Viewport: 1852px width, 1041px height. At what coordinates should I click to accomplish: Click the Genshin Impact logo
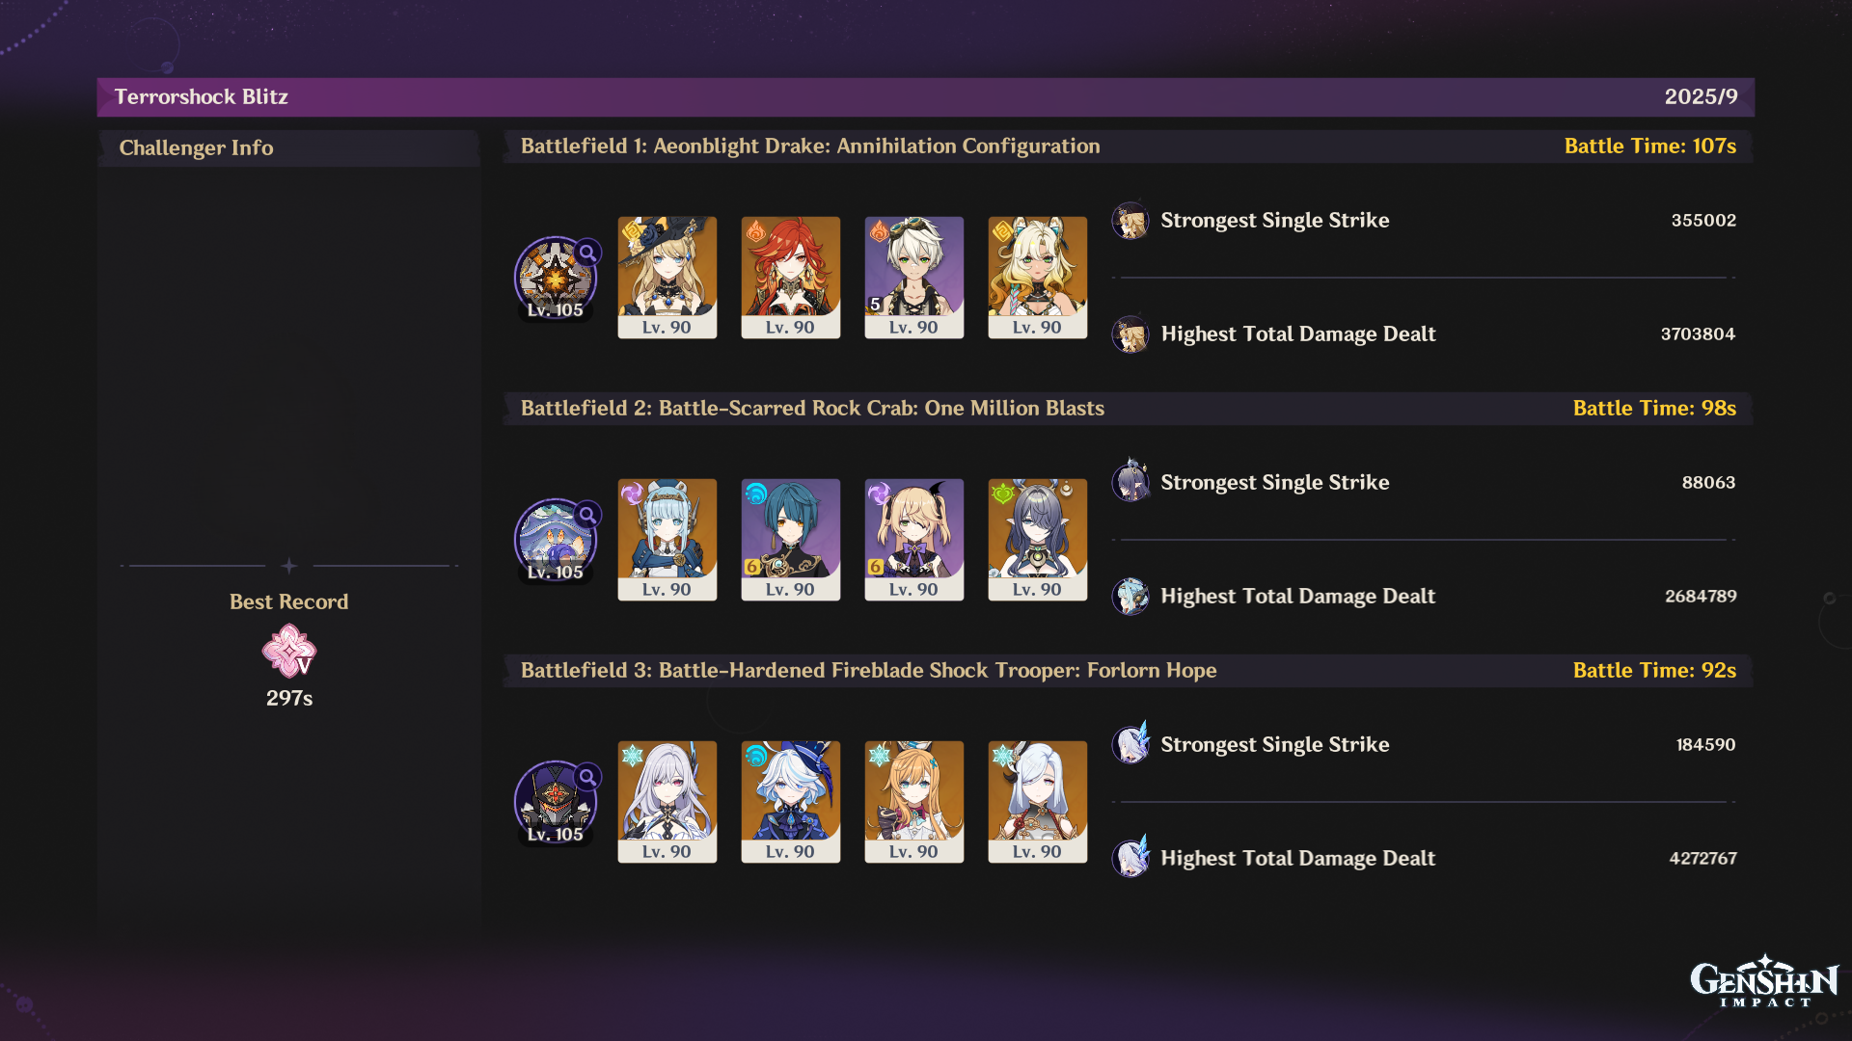tap(1764, 981)
